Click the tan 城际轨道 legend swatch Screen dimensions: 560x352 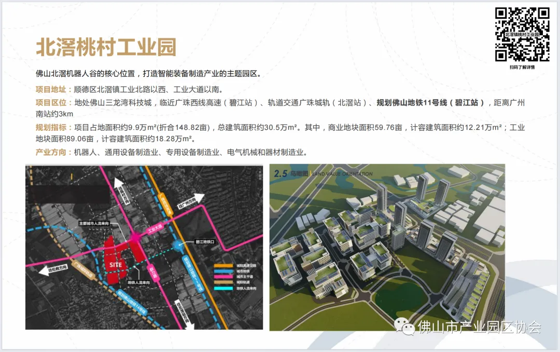[x=223, y=282]
